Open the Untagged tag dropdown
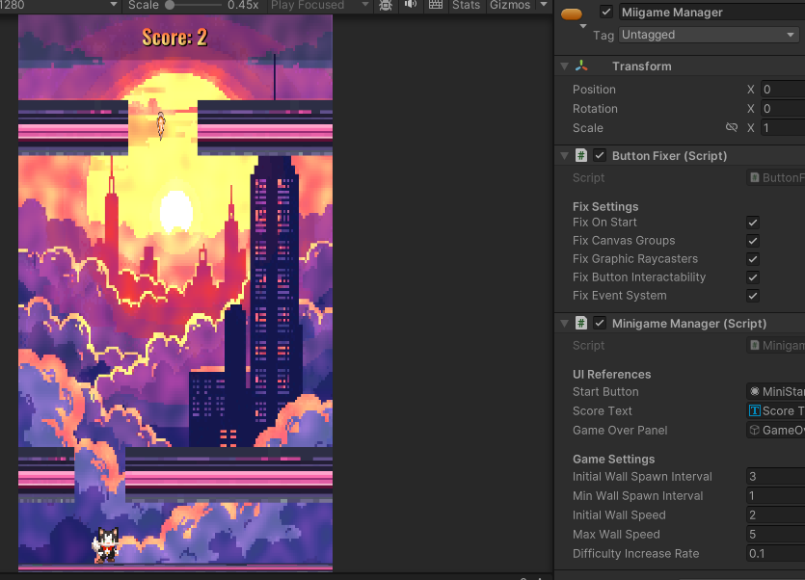This screenshot has width=805, height=580. [x=709, y=35]
